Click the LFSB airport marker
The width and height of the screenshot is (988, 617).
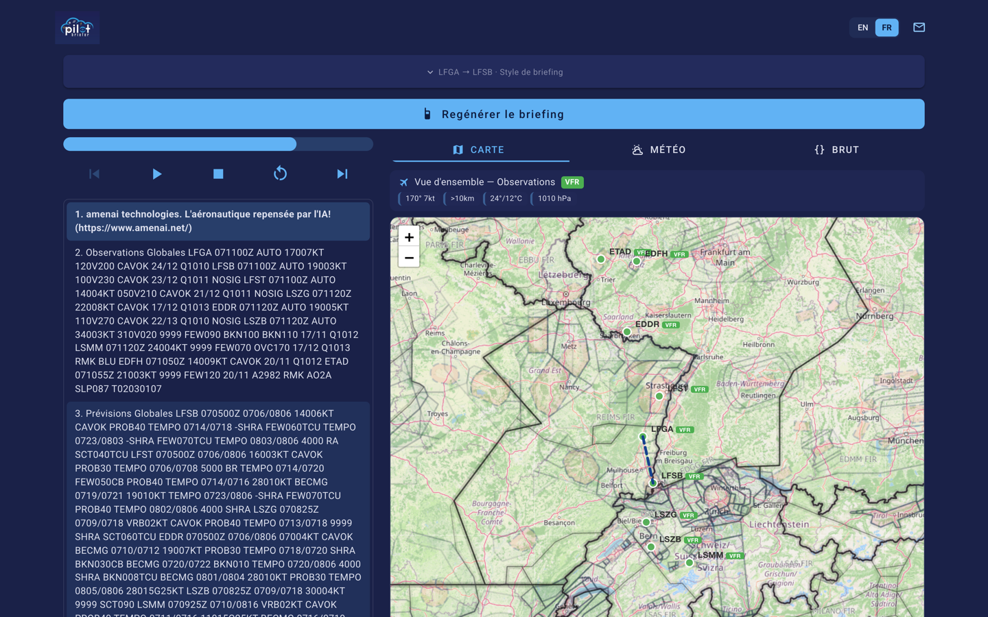[x=653, y=483]
